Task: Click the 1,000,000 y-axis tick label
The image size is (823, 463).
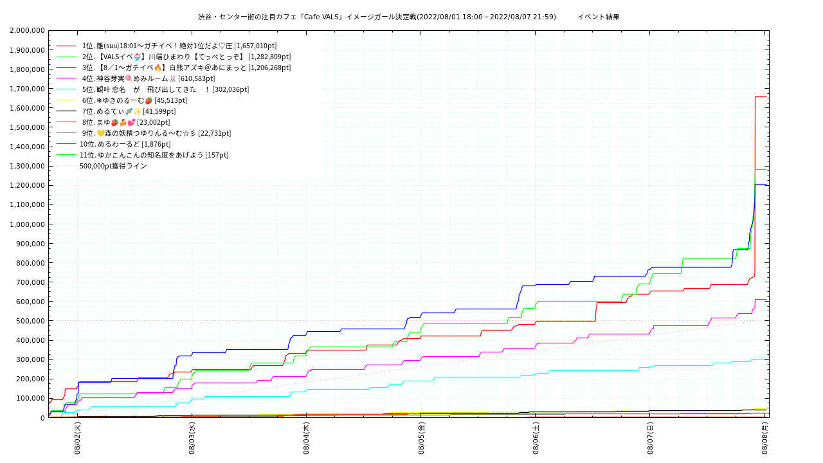Action: tap(28, 224)
